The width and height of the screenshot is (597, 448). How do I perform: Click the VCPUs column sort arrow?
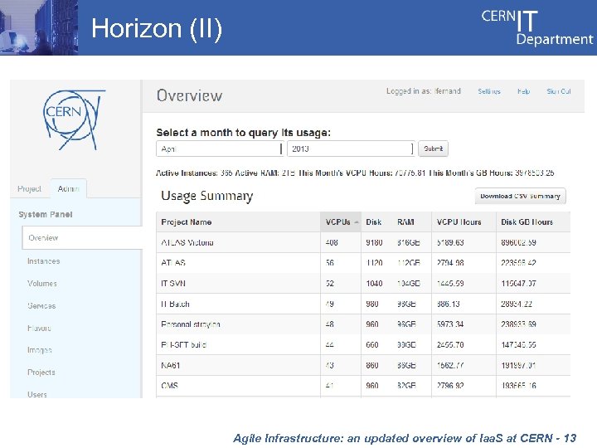tap(357, 222)
